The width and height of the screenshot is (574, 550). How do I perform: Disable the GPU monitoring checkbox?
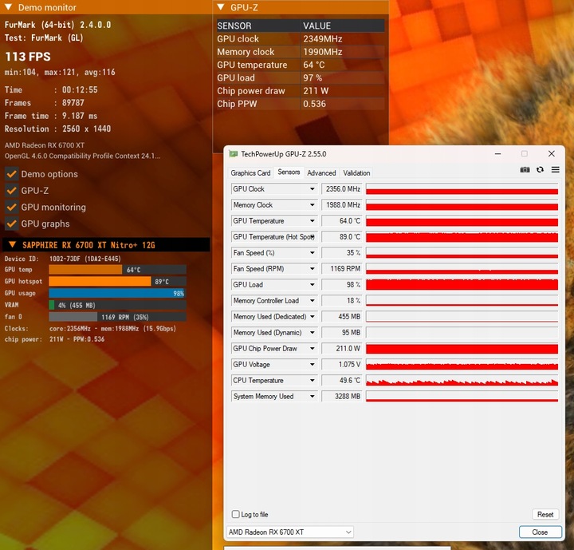click(x=12, y=208)
